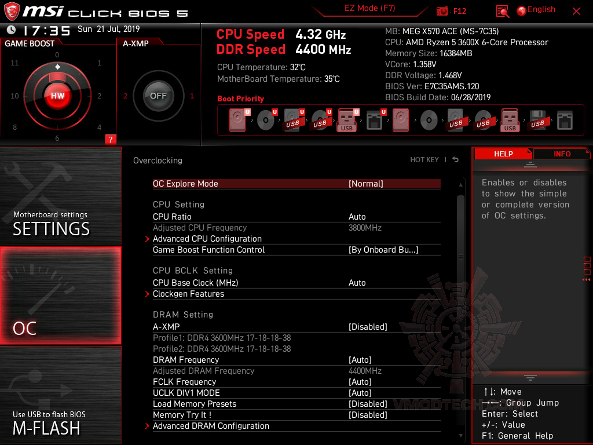Adjust the Game Boost HW dial
The image size is (593, 445).
pos(58,96)
